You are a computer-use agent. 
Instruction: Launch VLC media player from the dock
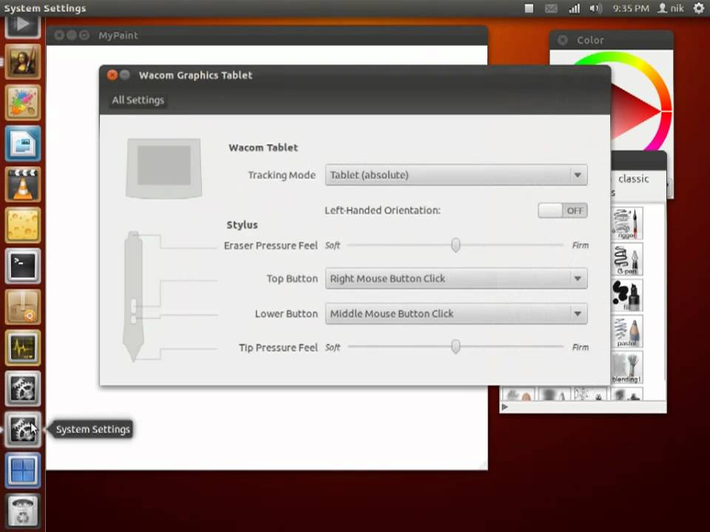23,184
